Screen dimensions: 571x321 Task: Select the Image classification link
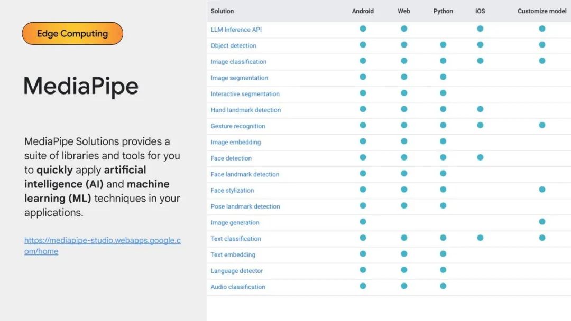(x=238, y=62)
